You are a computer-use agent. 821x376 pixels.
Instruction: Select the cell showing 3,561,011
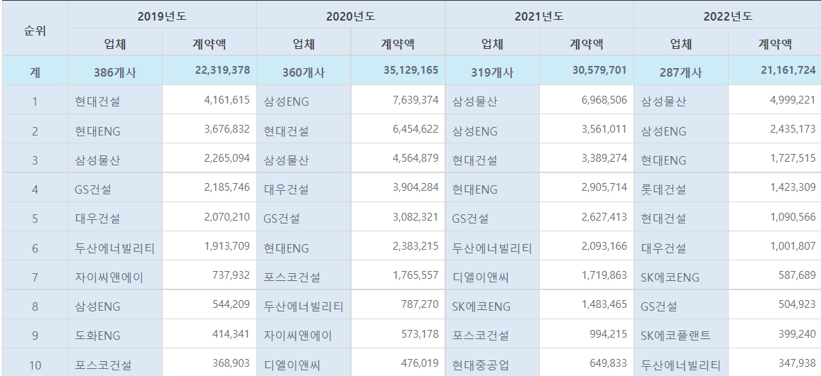[587, 129]
